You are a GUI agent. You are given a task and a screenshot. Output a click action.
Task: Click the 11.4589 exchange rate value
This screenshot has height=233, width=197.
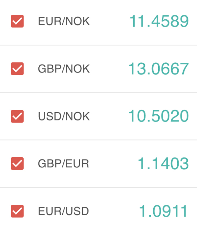(x=159, y=21)
